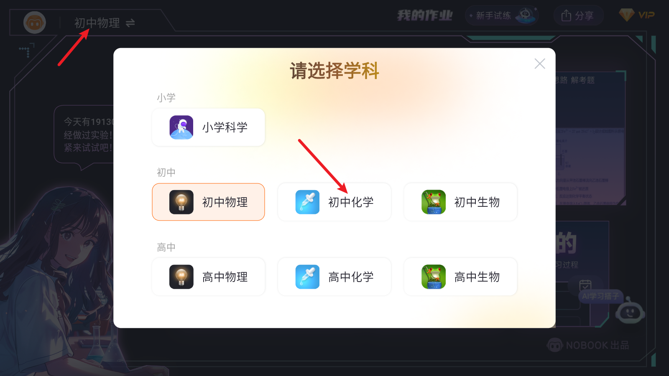The width and height of the screenshot is (669, 376).
Task: Open the 新手试炼 entry
Action: click(x=502, y=15)
